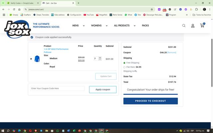Open the Windows Start menu
The height and width of the screenshot is (133, 213).
[x=3, y=131]
